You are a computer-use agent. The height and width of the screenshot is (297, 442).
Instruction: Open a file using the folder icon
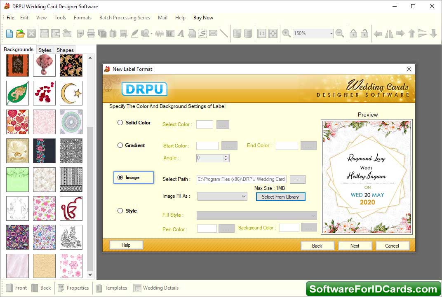[20, 33]
